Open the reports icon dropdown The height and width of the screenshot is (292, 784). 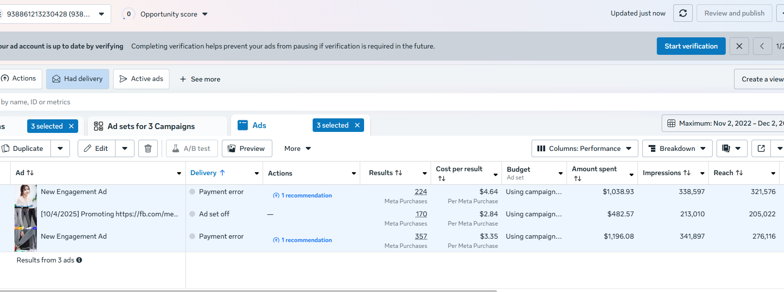pos(732,148)
